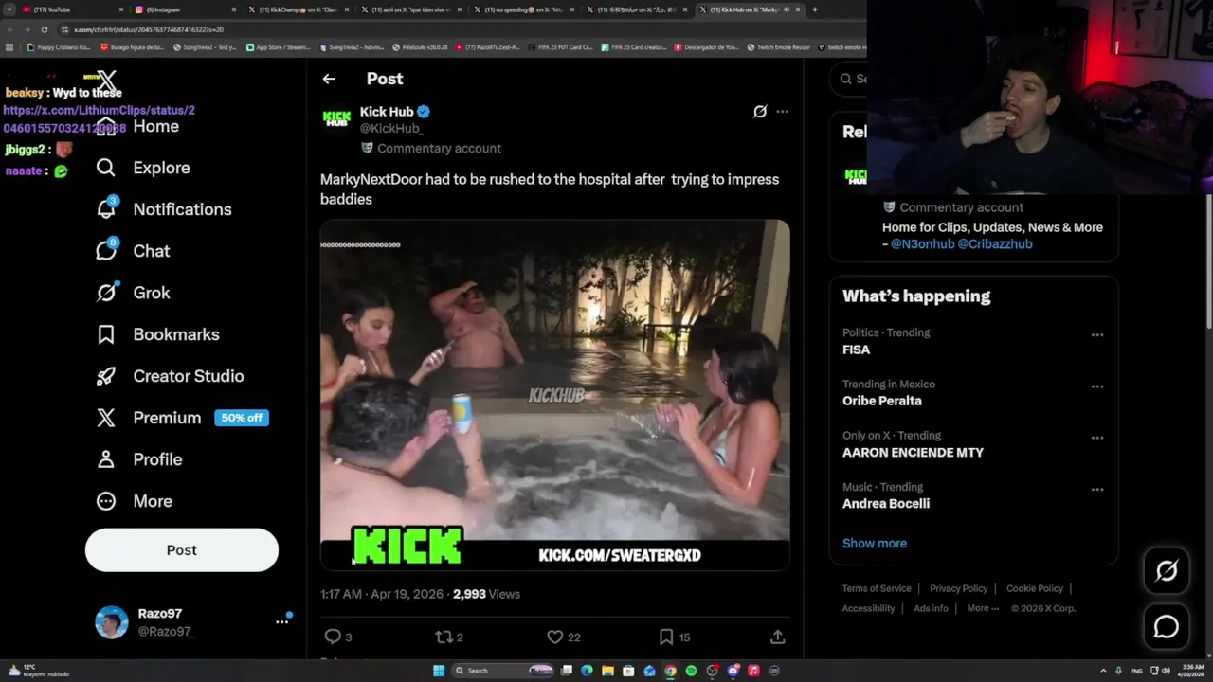Open floating messages button at bottom right

click(x=1167, y=627)
